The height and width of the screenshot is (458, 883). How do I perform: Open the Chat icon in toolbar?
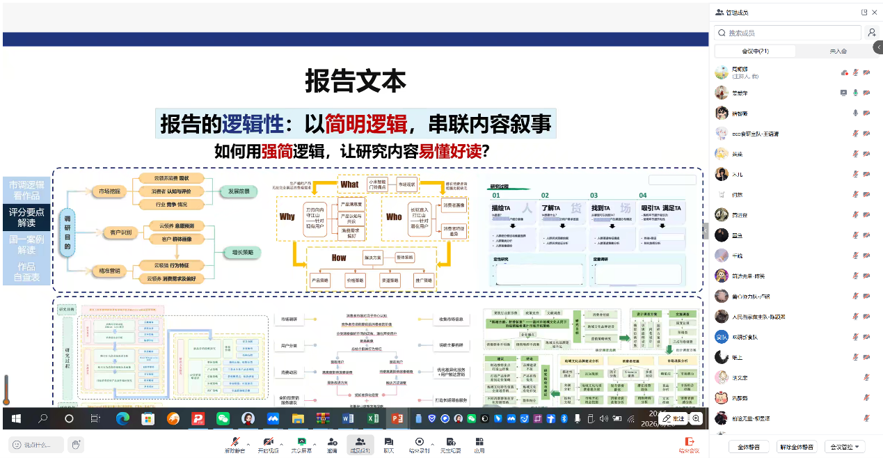[388, 444]
